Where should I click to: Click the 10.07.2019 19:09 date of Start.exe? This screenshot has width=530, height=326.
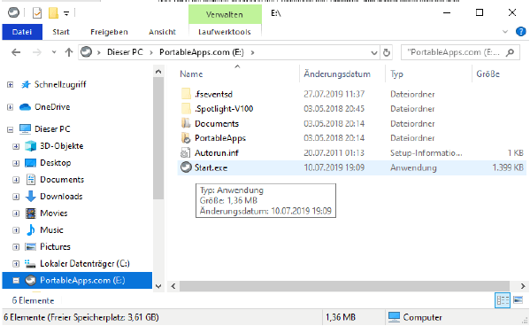click(x=334, y=167)
